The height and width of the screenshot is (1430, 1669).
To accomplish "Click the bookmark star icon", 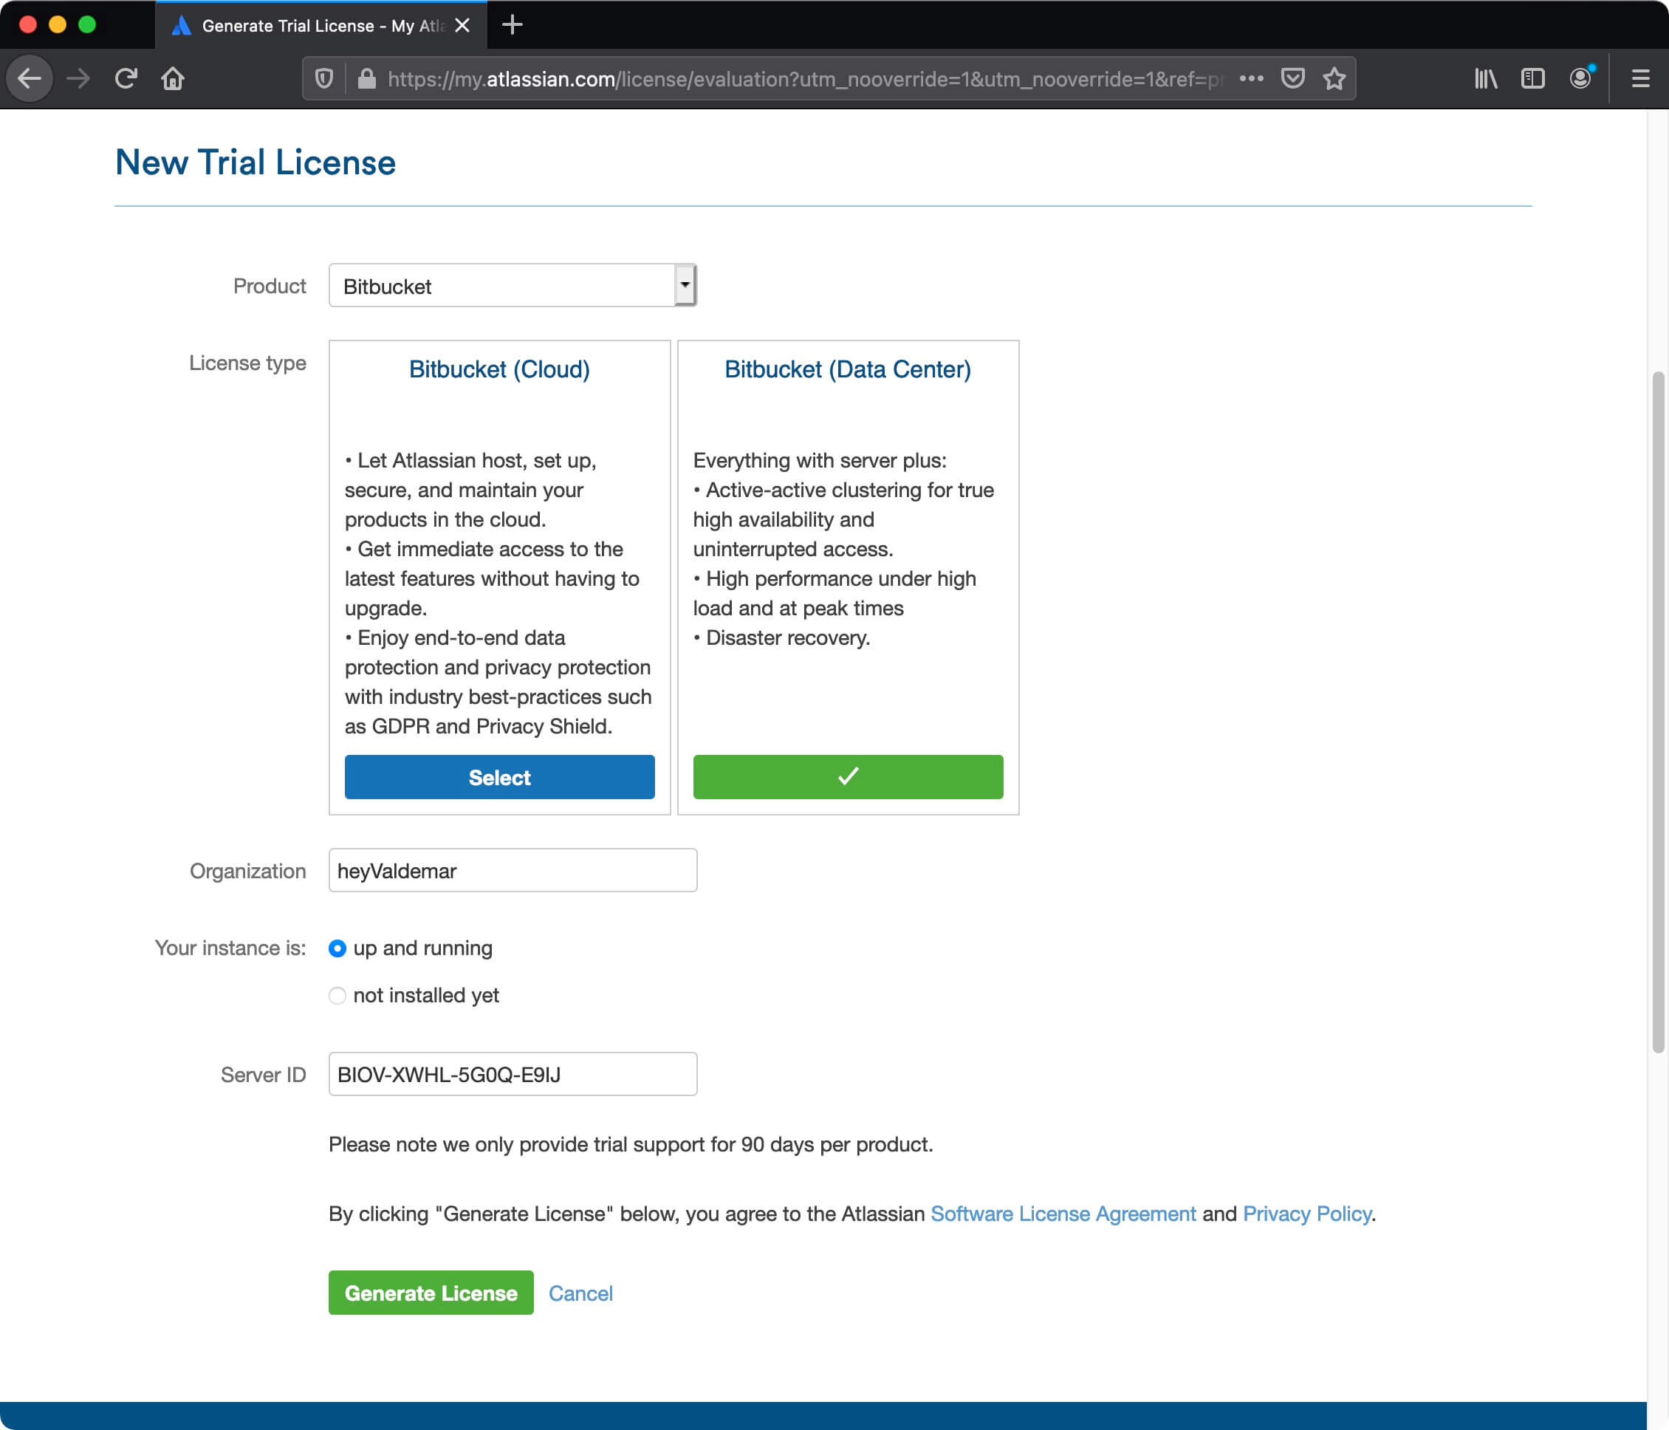I will pos(1334,78).
